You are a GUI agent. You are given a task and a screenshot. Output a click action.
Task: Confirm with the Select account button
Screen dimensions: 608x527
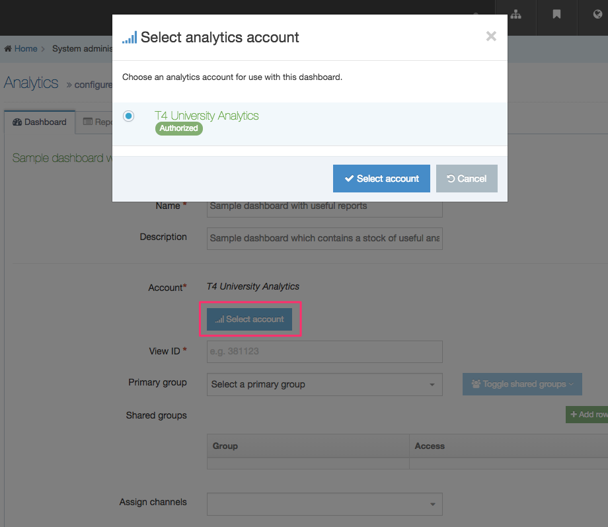click(381, 178)
